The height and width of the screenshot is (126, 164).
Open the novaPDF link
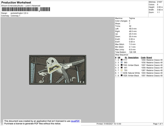tap(75, 121)
